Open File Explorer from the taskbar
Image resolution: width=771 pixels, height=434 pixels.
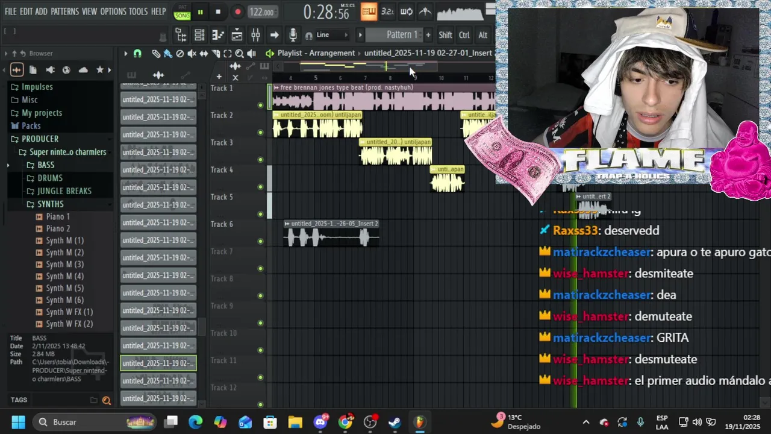(x=295, y=422)
